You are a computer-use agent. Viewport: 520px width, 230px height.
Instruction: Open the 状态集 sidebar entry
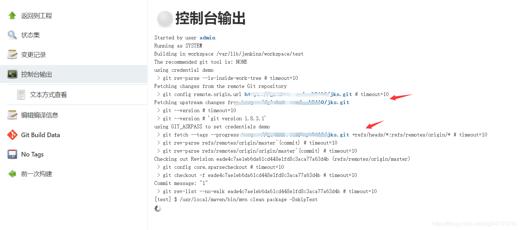[x=30, y=35]
